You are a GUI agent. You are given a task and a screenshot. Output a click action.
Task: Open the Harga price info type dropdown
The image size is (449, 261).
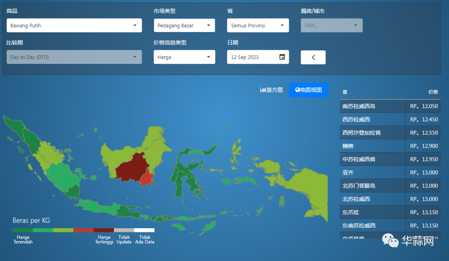coord(184,57)
